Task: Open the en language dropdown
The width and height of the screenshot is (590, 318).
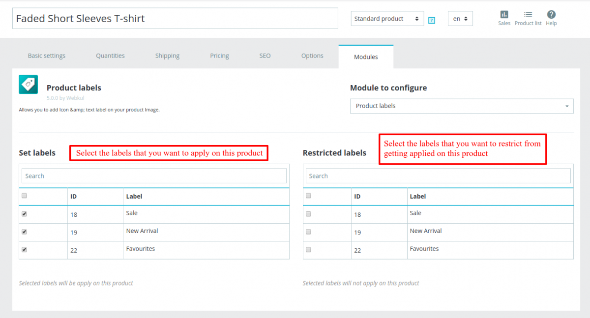Action: pyautogui.click(x=460, y=19)
